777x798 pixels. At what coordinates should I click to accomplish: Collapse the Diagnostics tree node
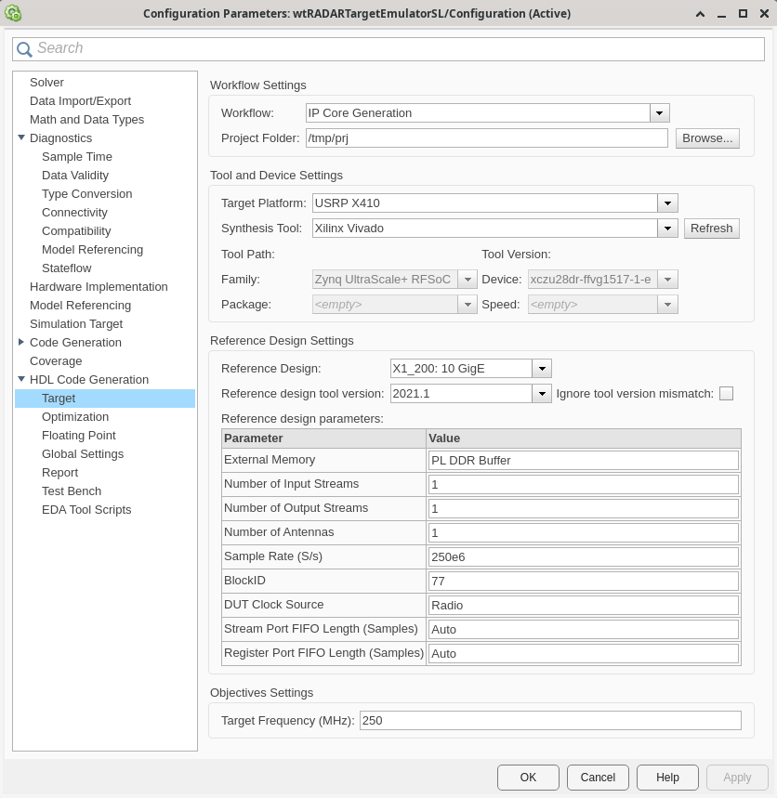21,138
